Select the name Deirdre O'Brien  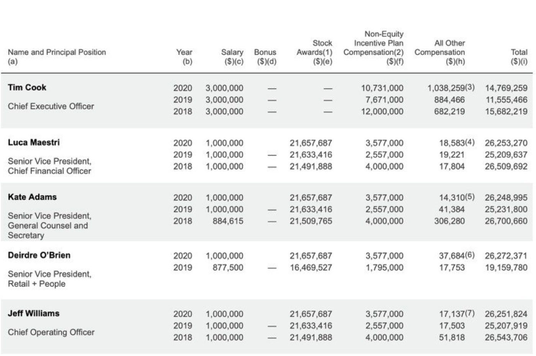click(39, 255)
